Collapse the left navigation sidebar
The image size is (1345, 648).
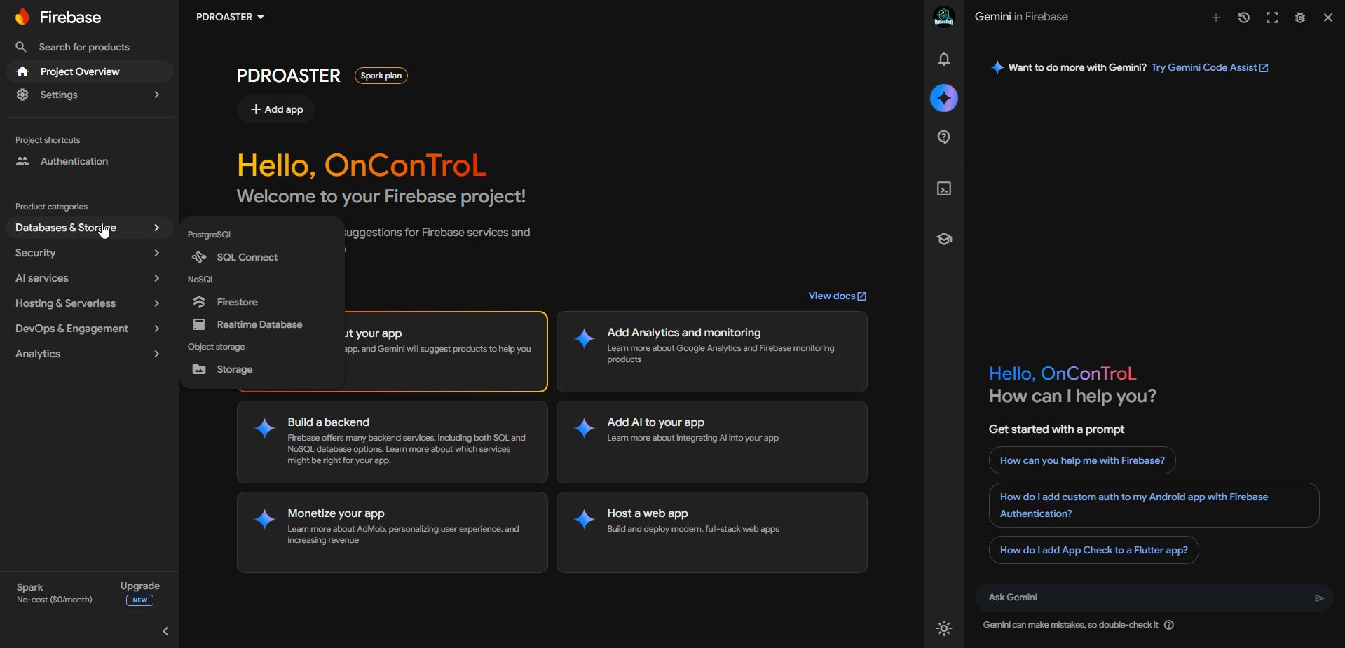click(165, 631)
